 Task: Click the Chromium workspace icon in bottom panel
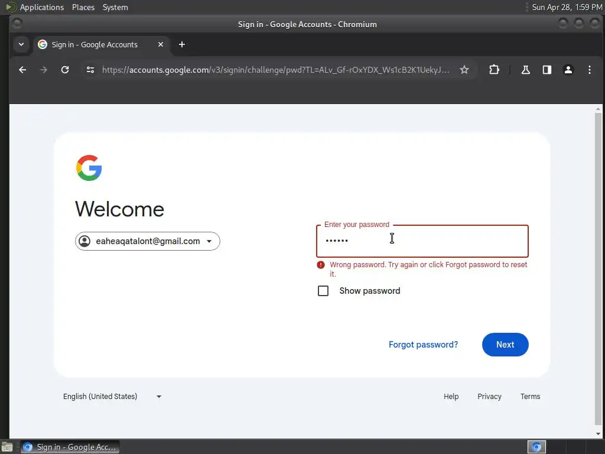pyautogui.click(x=536, y=447)
